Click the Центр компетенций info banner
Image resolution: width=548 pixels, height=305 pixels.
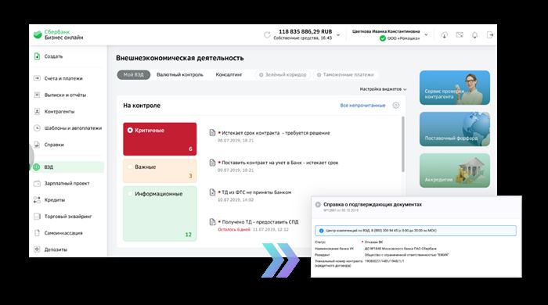coord(416,231)
